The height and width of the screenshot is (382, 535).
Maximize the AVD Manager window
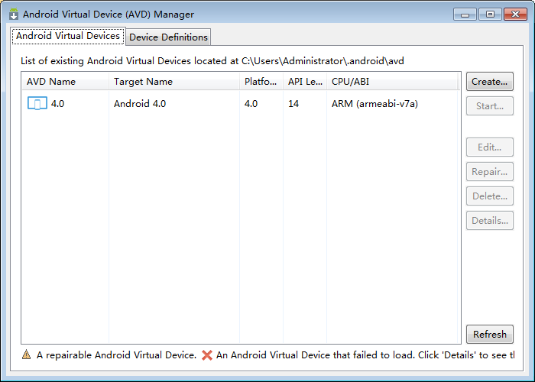[x=490, y=14]
